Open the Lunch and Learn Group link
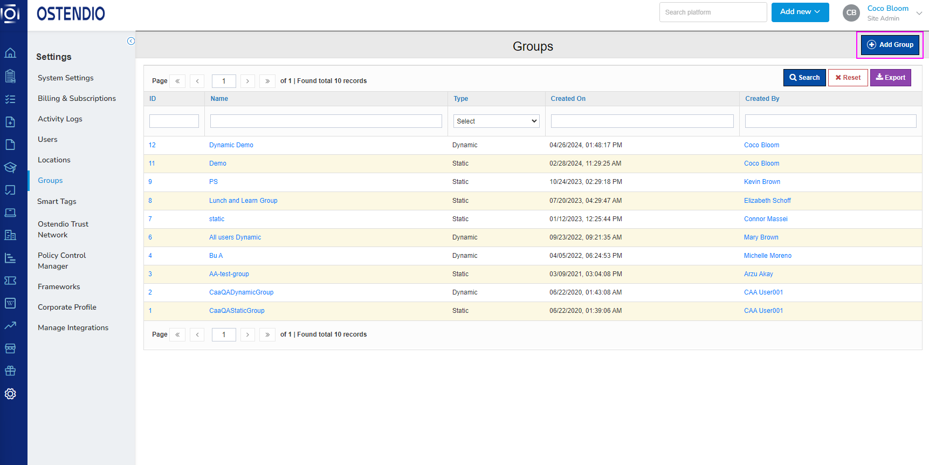 243,201
